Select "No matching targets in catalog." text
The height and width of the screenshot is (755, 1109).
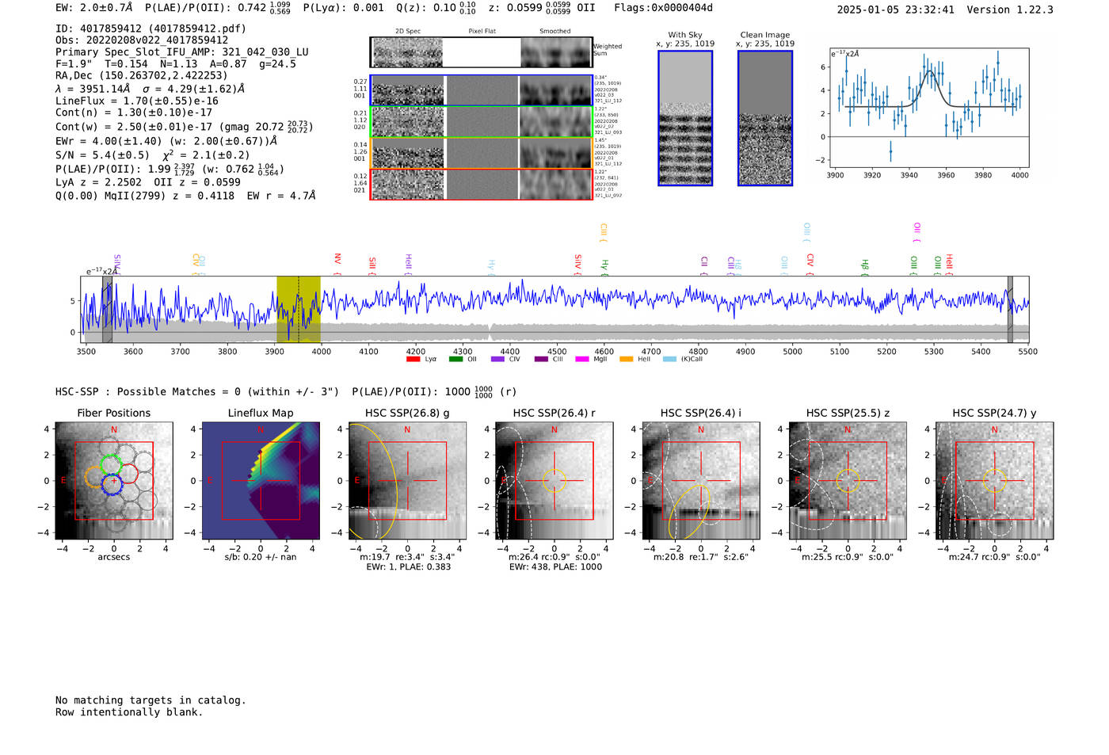point(151,700)
